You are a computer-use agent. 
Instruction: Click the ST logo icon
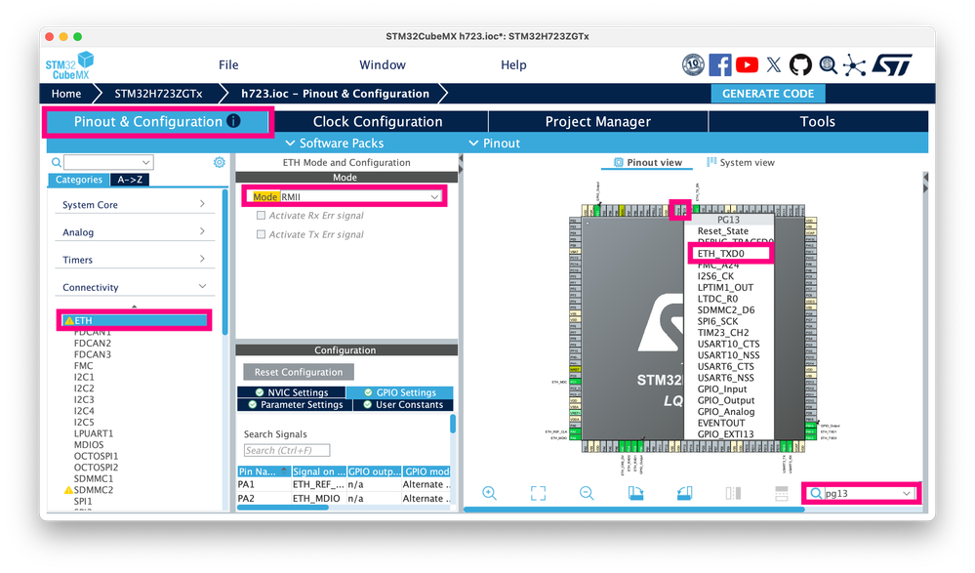[x=892, y=64]
